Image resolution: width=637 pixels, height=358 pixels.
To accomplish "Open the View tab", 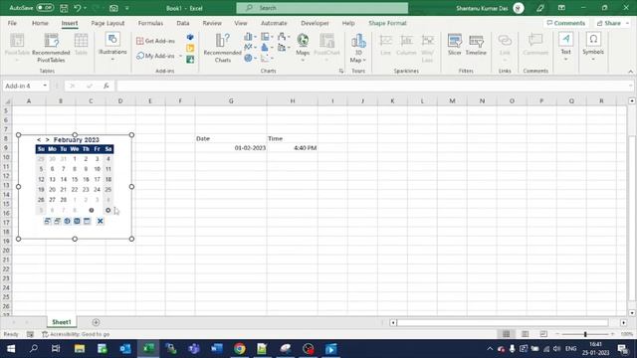I will point(241,23).
